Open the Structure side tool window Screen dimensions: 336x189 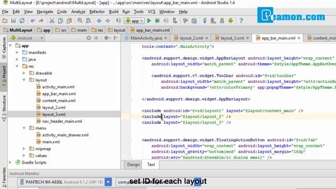coord(4,108)
